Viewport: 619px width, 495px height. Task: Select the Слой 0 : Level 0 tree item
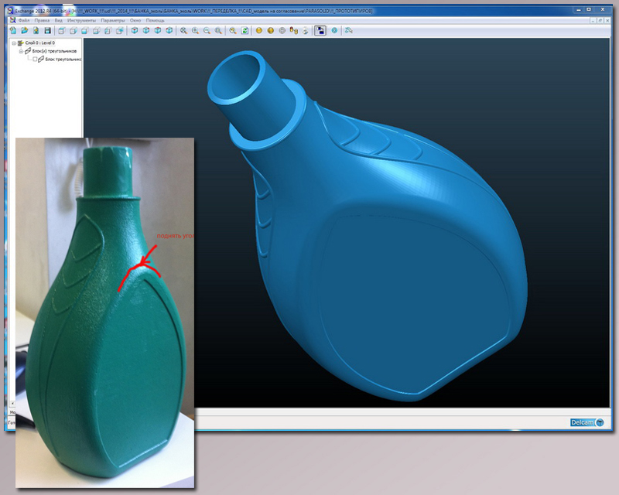(x=40, y=43)
